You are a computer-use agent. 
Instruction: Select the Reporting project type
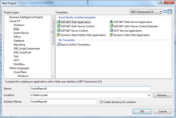pyautogui.click(x=19, y=45)
